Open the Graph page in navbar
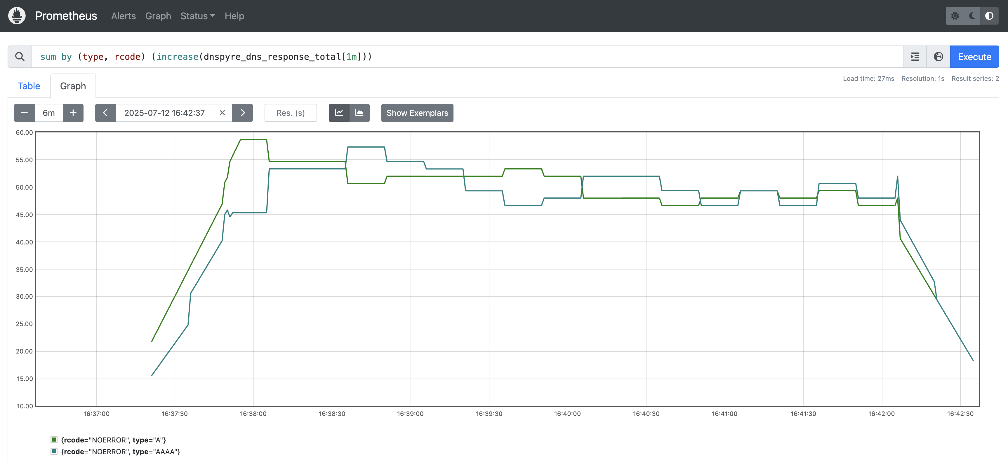Screen dimensions: 1008x462 (158, 16)
